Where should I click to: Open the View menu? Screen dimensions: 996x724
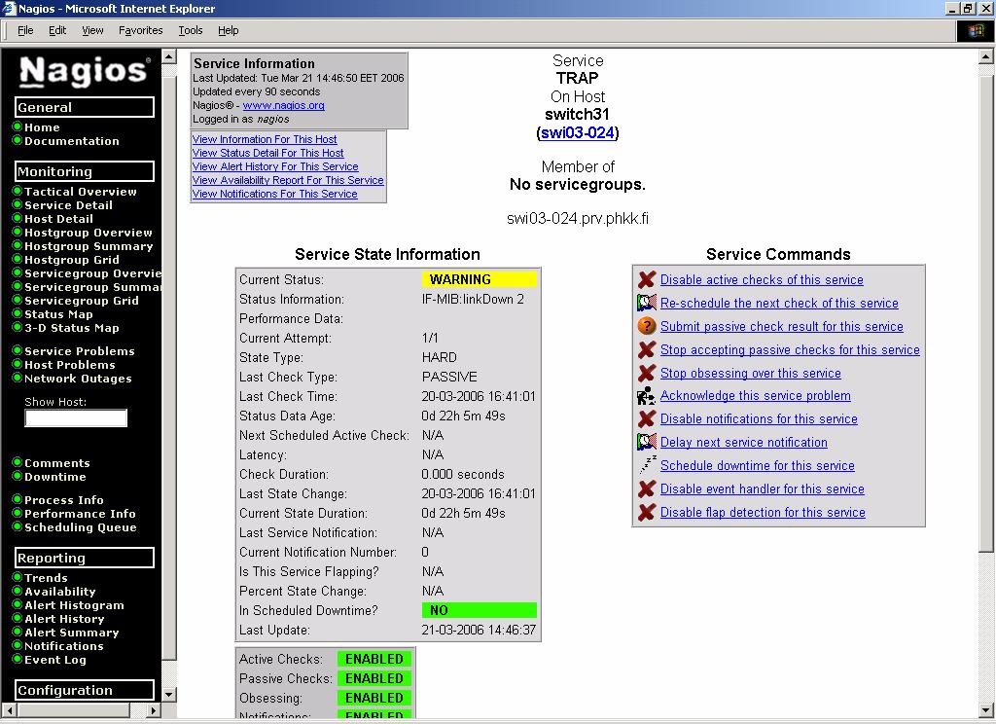click(92, 30)
